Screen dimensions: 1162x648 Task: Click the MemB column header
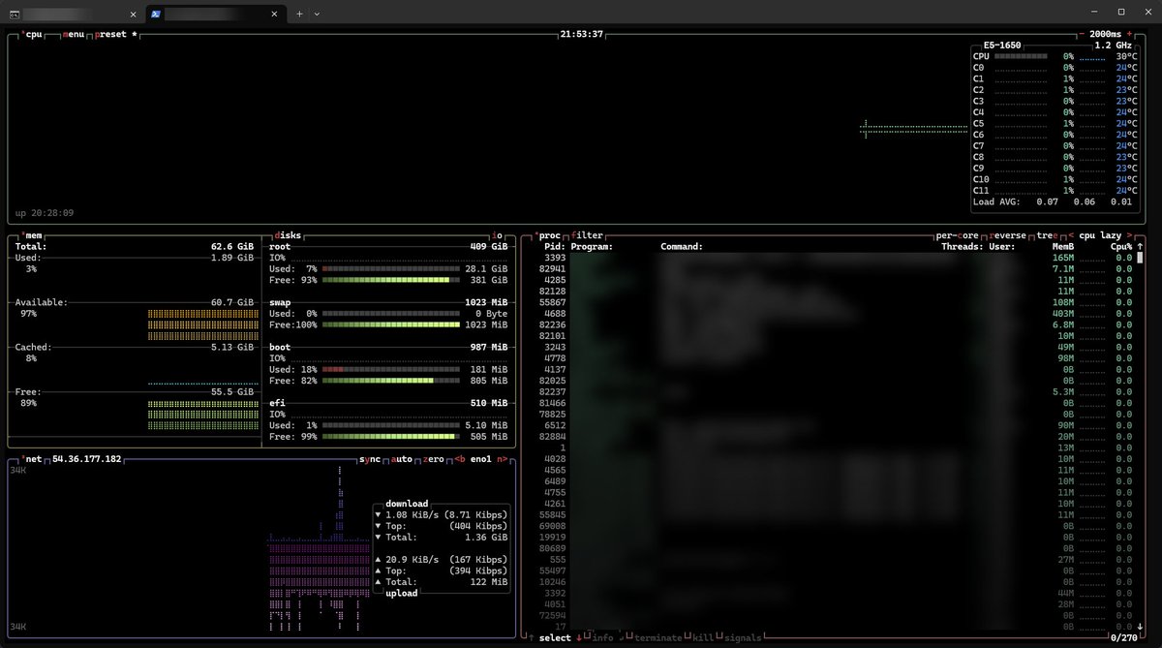pos(1063,247)
